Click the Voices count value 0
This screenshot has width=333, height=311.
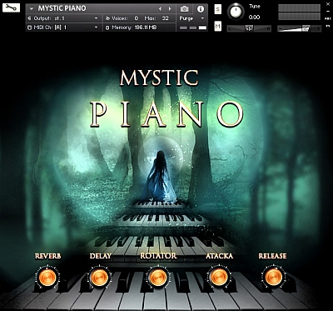pos(137,18)
